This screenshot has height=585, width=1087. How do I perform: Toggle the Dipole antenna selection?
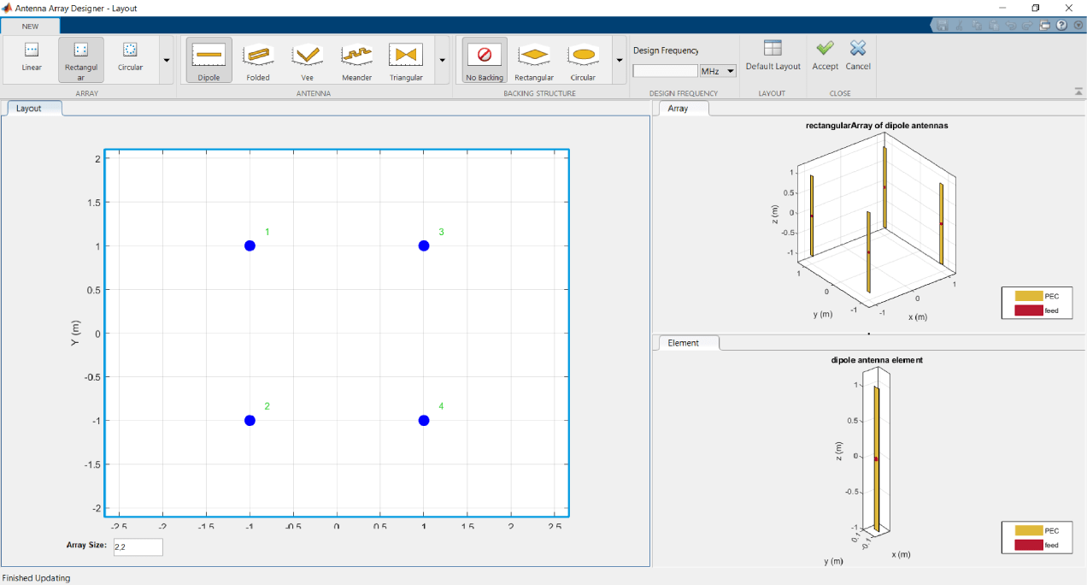[209, 58]
